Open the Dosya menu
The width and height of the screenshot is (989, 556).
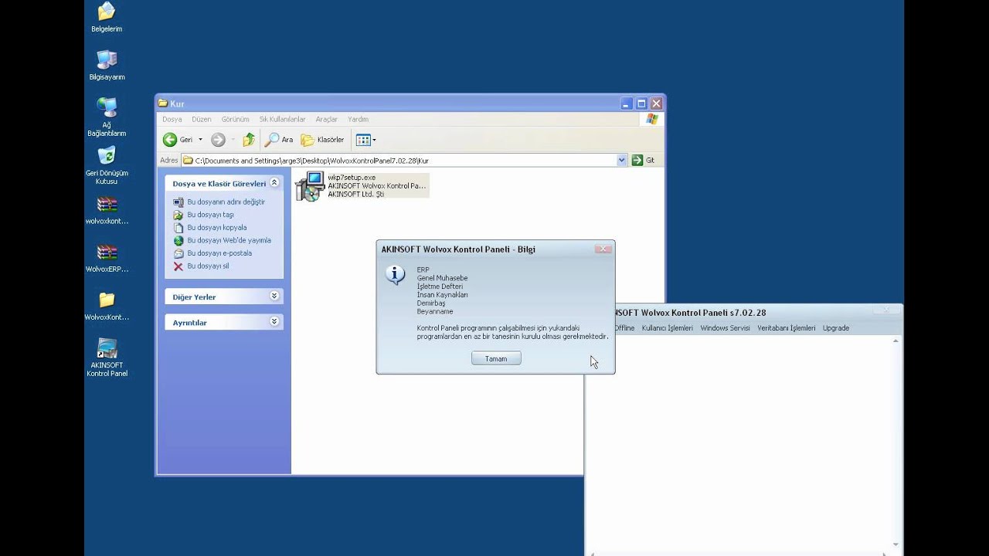(x=172, y=120)
